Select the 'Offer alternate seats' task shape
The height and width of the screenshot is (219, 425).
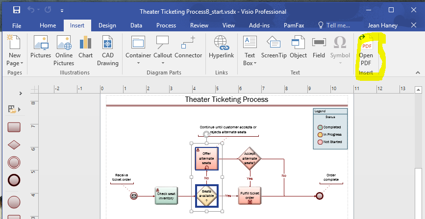coord(206,159)
